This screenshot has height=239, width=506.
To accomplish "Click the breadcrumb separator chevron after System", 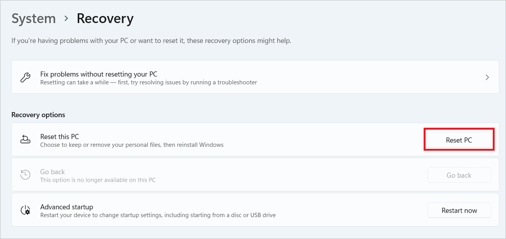I will [x=66, y=18].
